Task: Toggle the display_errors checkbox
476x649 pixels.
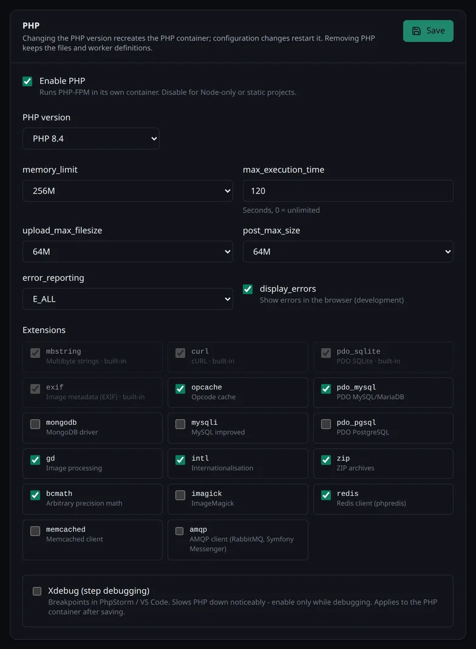Action: [248, 289]
